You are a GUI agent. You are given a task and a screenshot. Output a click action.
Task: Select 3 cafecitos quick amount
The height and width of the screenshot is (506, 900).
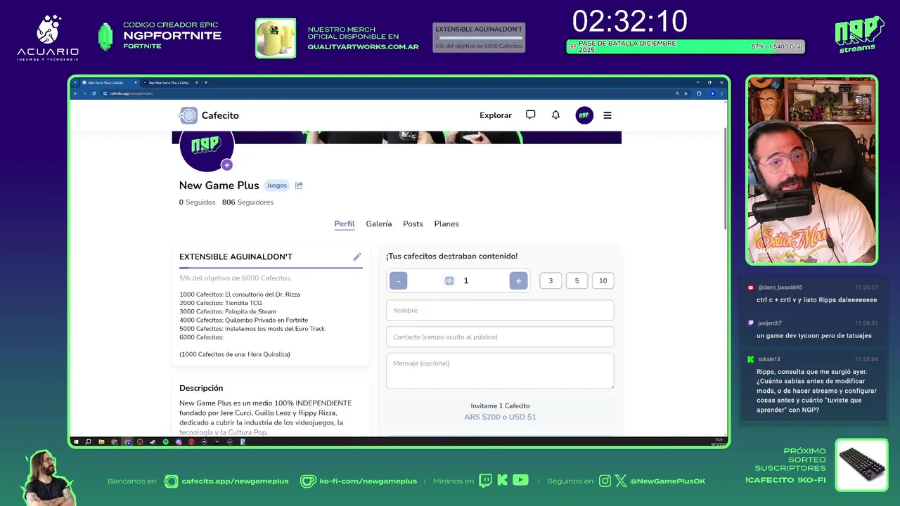pos(551,280)
